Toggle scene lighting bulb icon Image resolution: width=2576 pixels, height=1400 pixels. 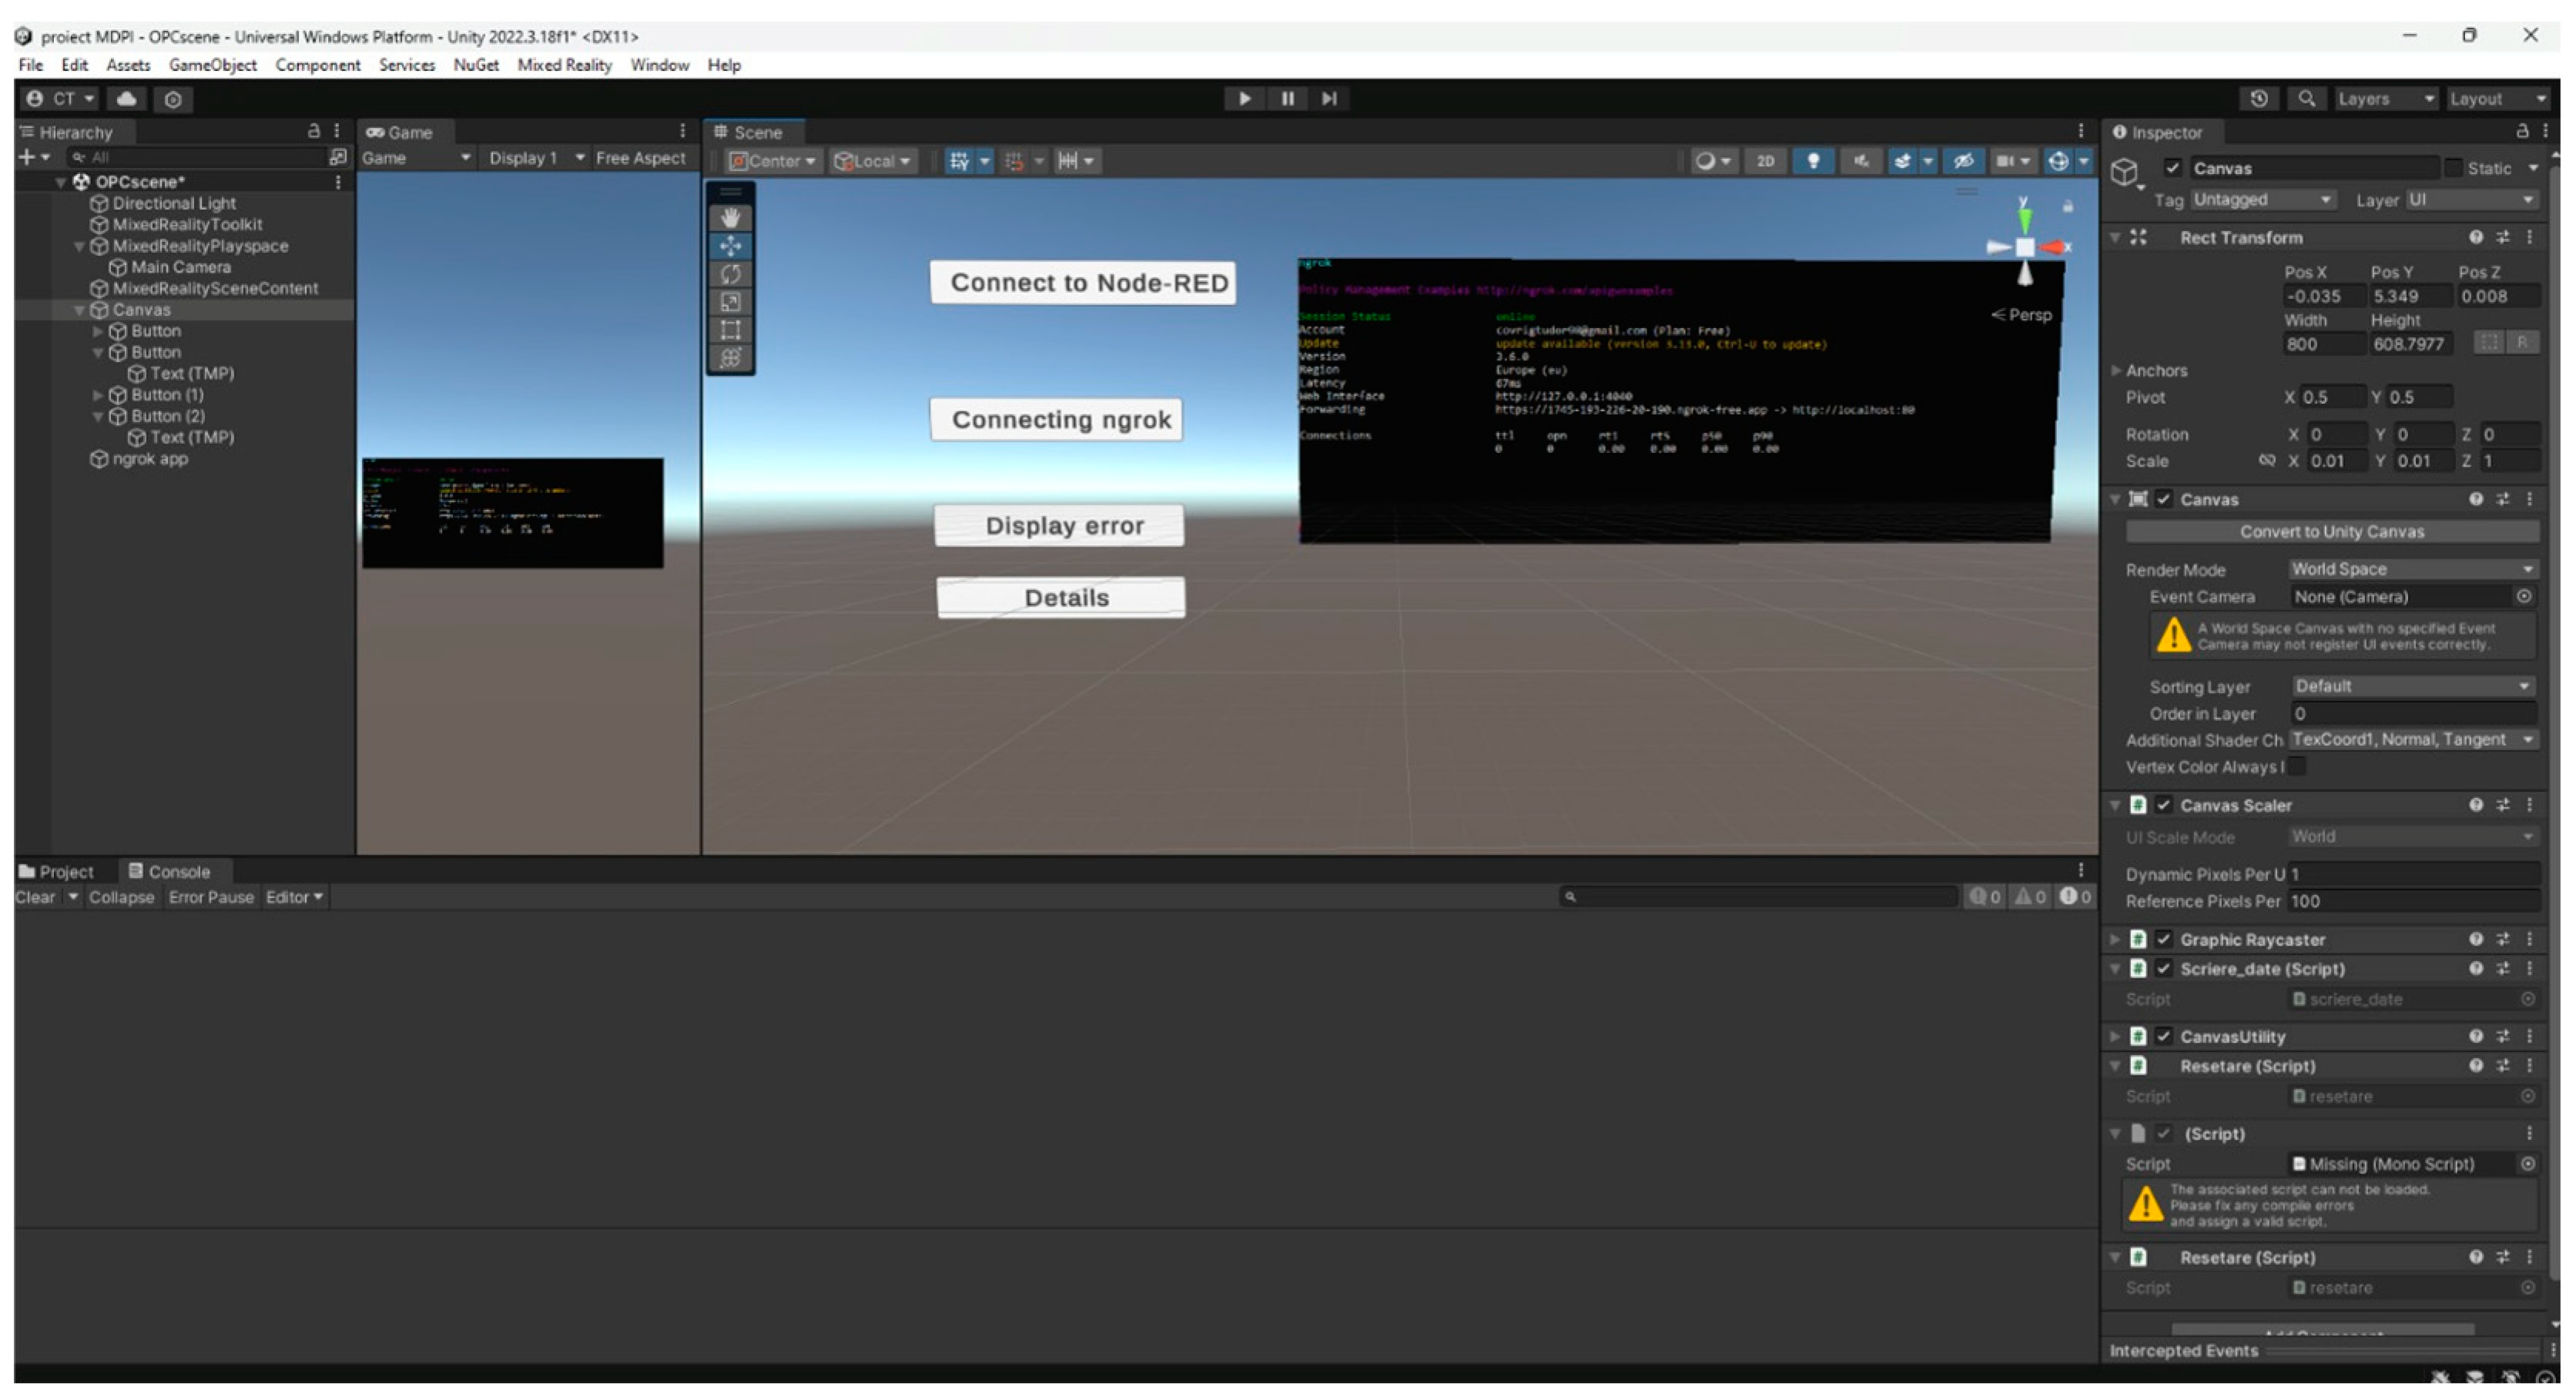click(1812, 161)
